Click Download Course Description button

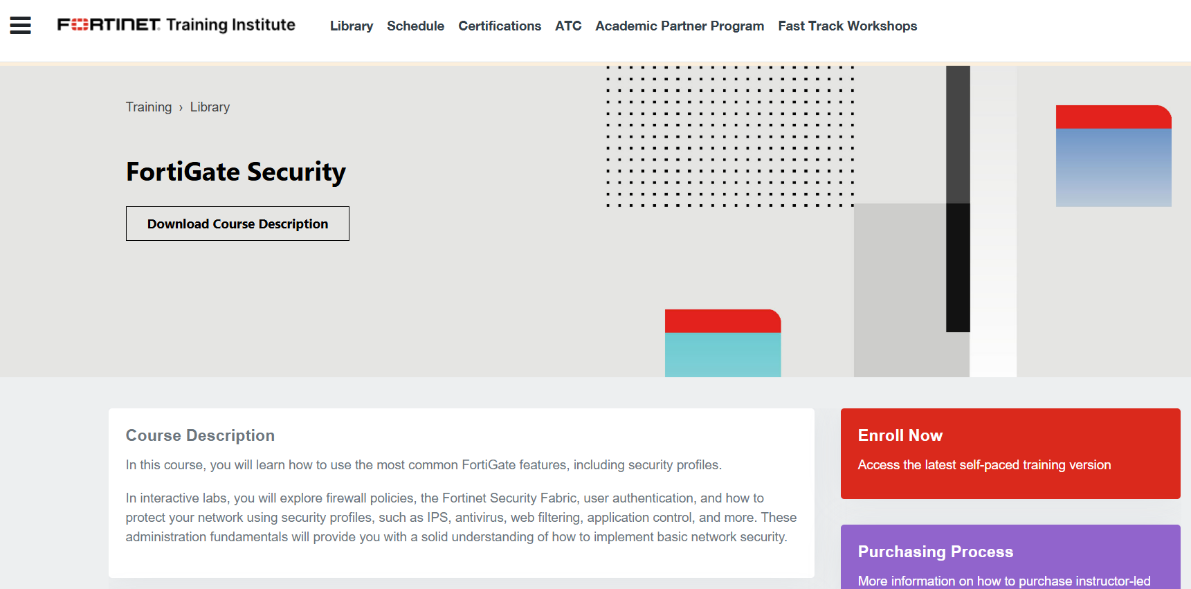tap(237, 224)
